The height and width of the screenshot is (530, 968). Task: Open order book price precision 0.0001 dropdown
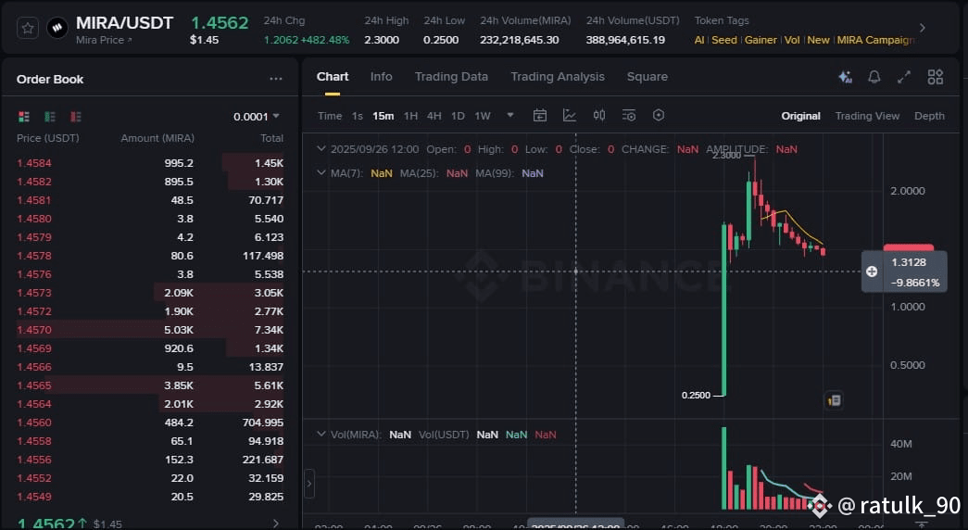coord(257,117)
